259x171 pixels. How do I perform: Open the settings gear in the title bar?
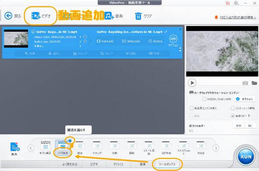(x=236, y=3)
